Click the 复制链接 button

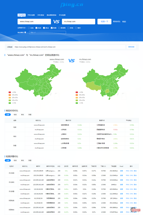pyautogui.click(x=131, y=47)
